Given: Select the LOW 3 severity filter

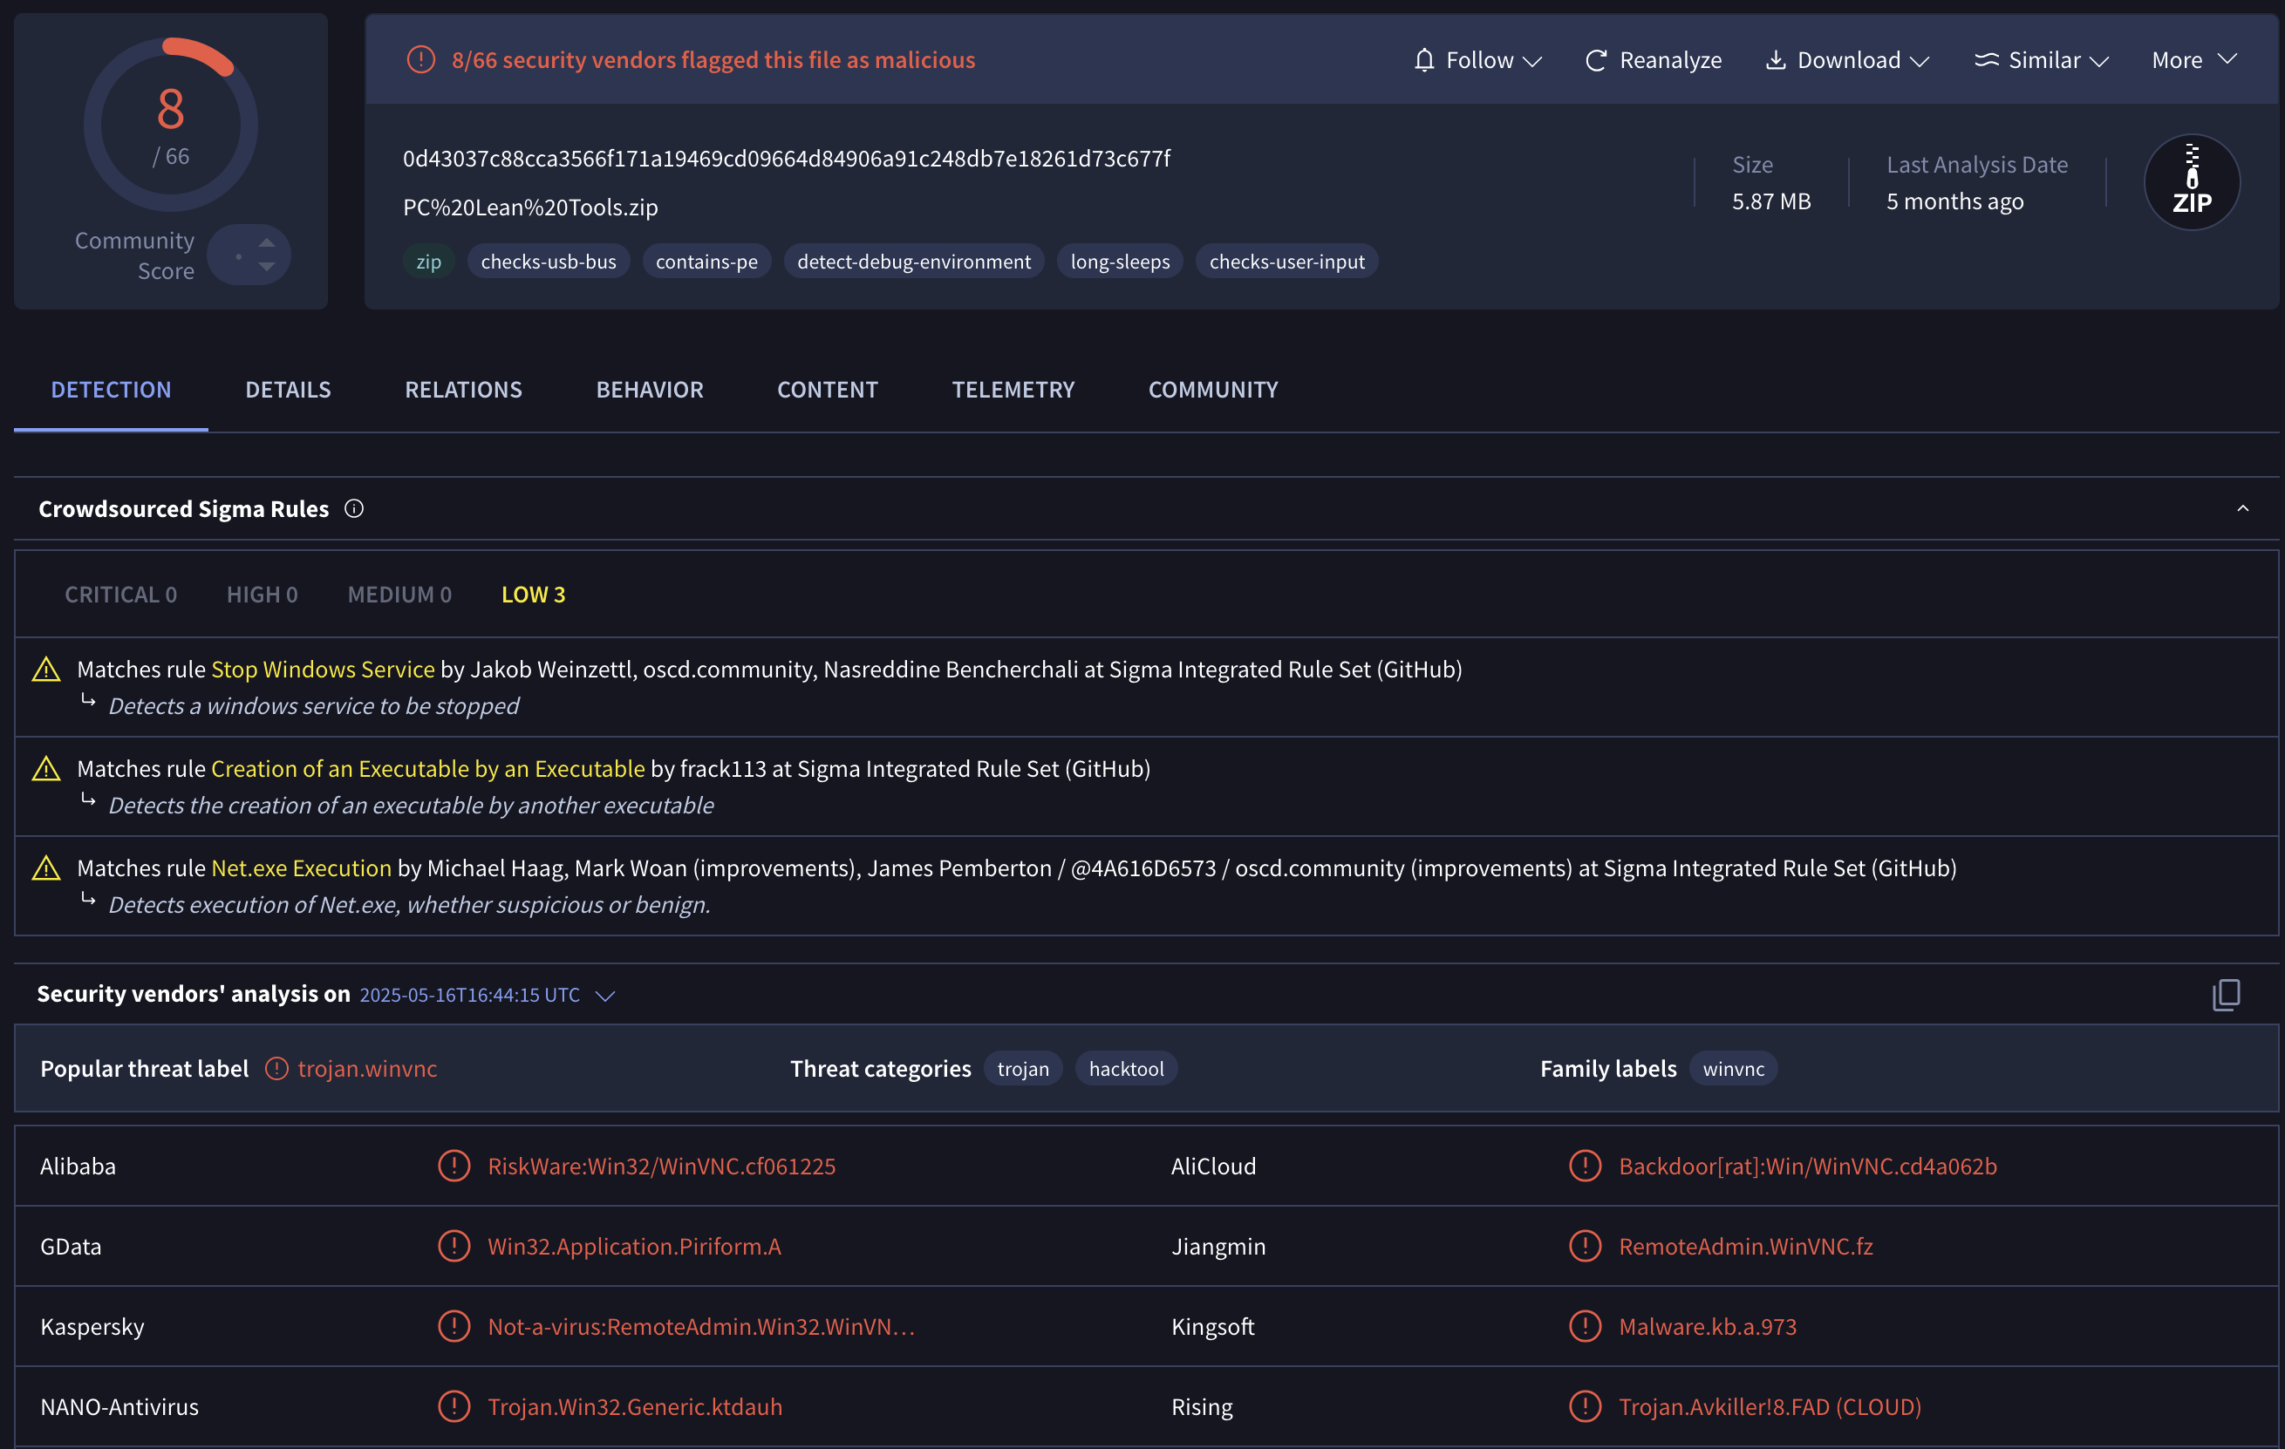Looking at the screenshot, I should 532,595.
